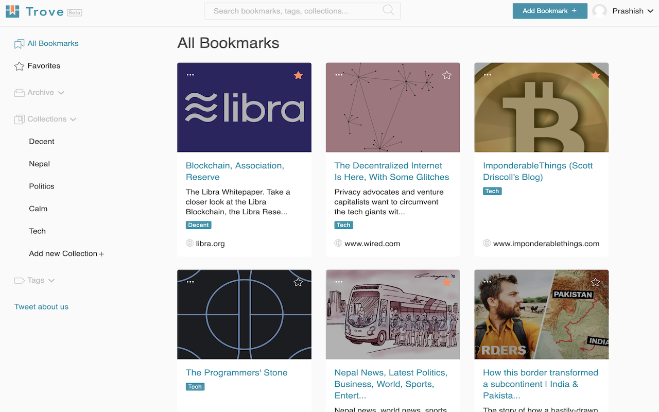Click the circles pattern thumbnail
The height and width of the screenshot is (412, 659).
(244, 314)
